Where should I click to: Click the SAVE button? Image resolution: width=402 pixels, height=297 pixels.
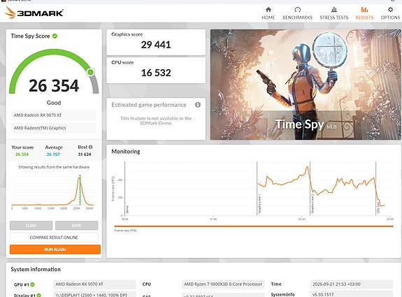pyautogui.click(x=77, y=226)
